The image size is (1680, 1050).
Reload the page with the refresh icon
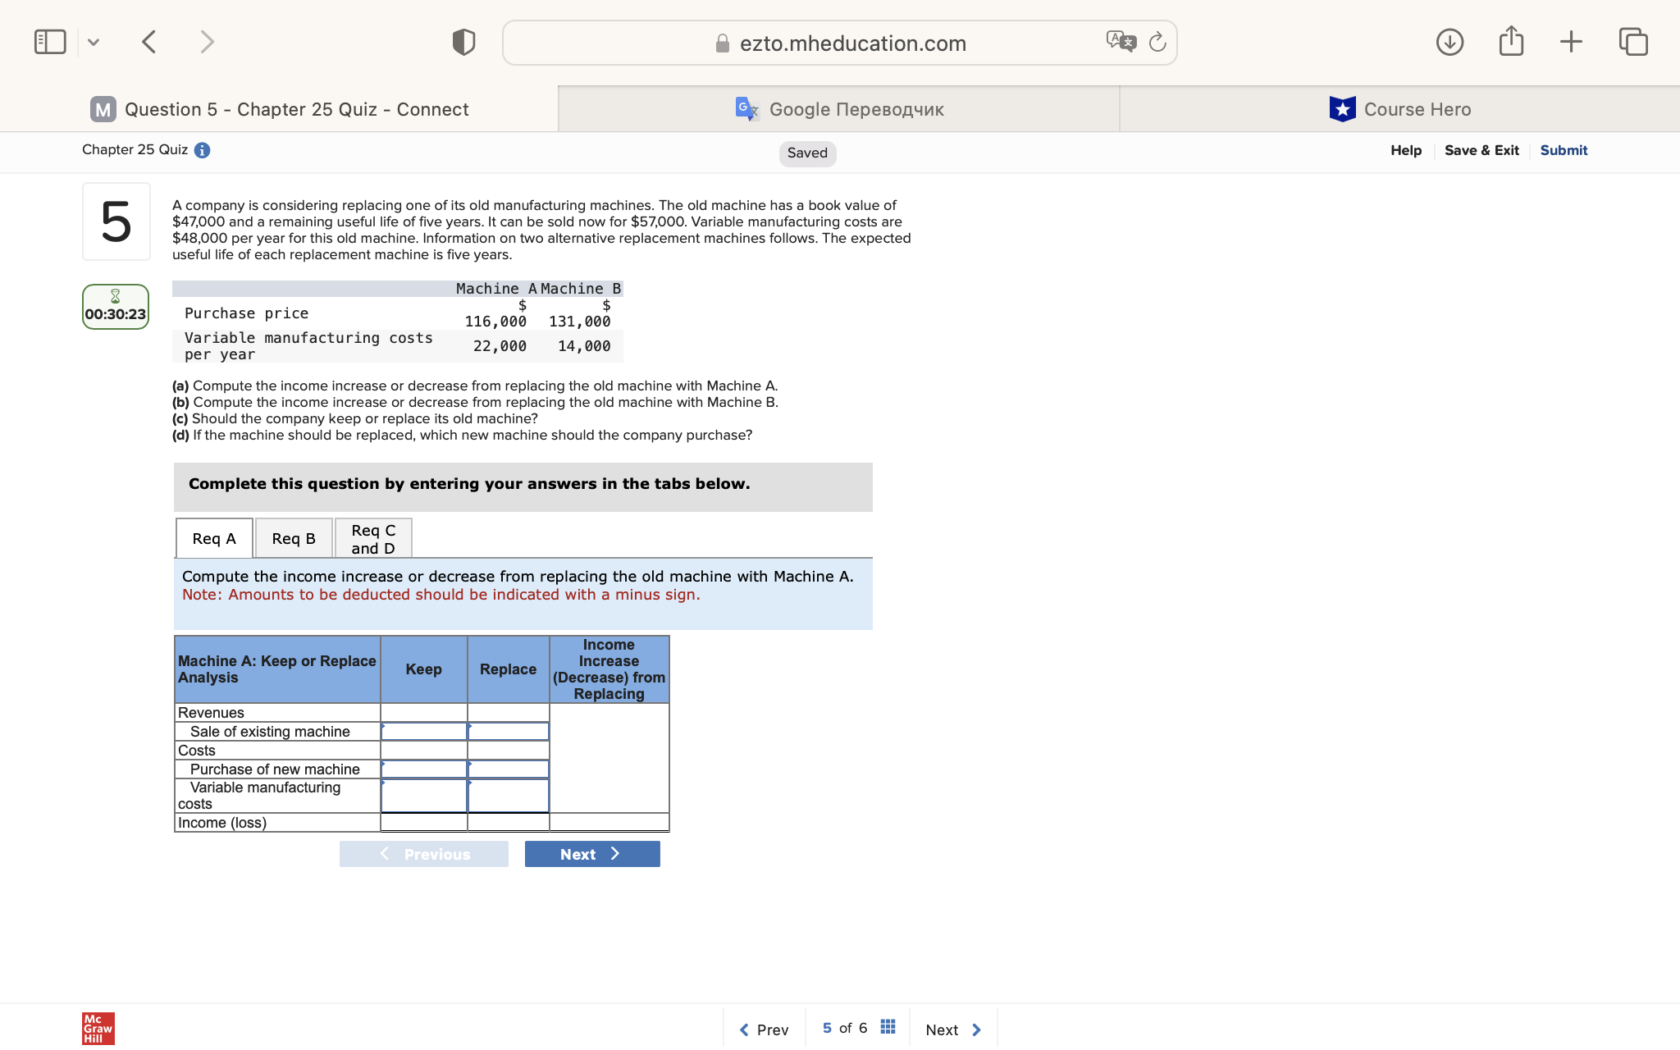[x=1157, y=43]
